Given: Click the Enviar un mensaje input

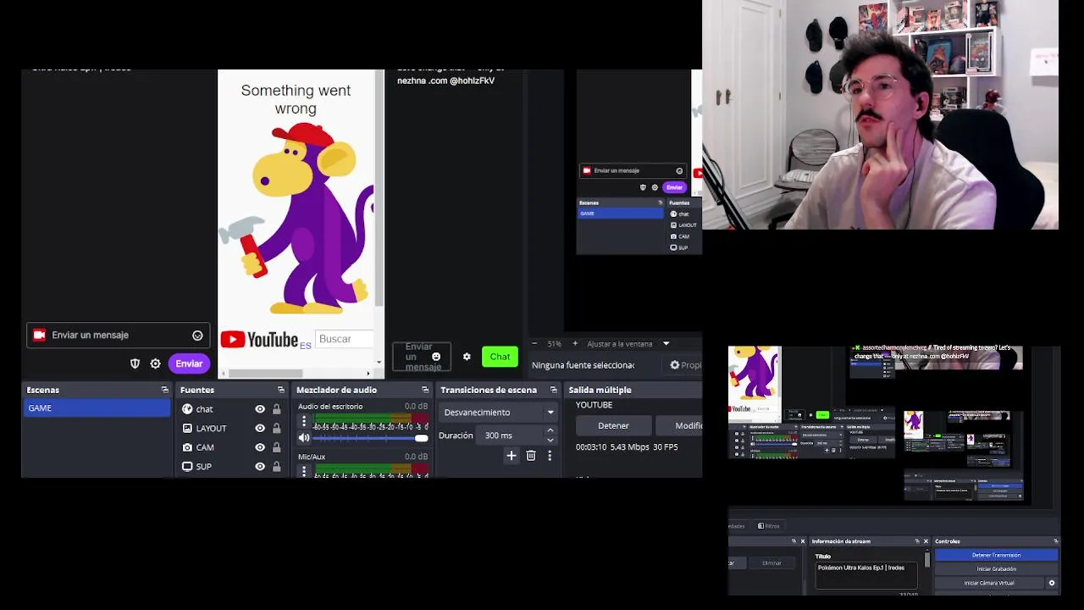Looking at the screenshot, I should pos(118,335).
